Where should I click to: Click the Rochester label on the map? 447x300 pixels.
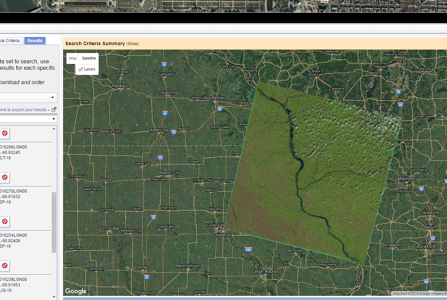tap(215, 98)
